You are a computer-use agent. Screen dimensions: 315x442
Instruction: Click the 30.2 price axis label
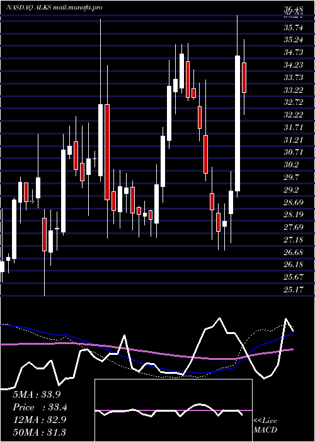click(291, 165)
